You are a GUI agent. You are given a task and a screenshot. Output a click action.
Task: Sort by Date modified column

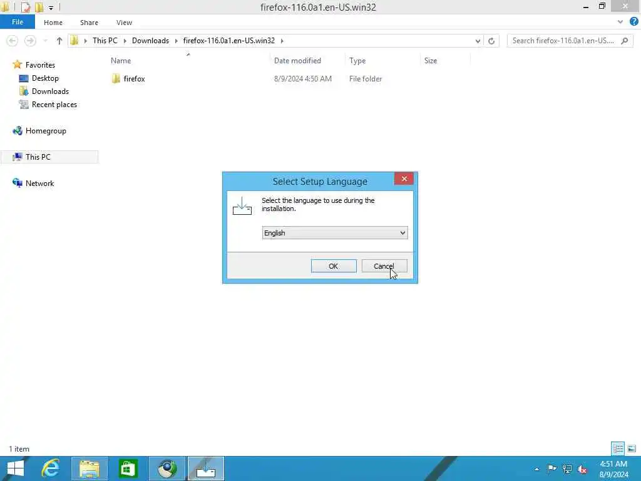click(x=297, y=61)
